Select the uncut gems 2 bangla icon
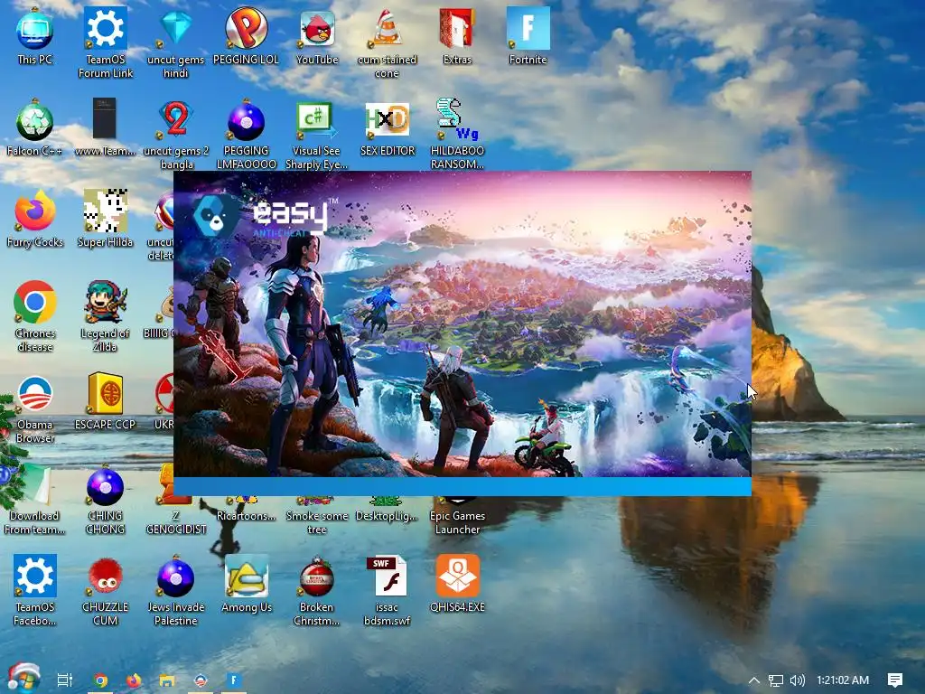The image size is (925, 694). [176, 135]
